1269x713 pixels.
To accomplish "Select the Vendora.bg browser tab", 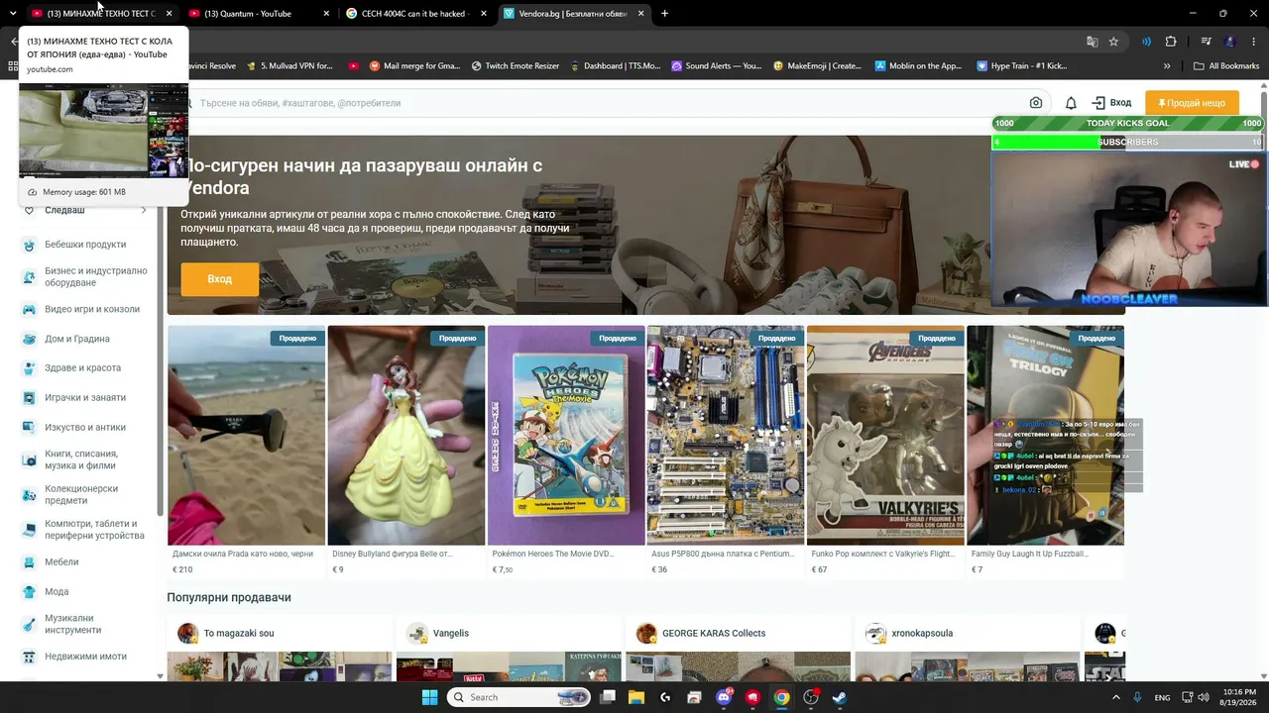I will point(573,14).
